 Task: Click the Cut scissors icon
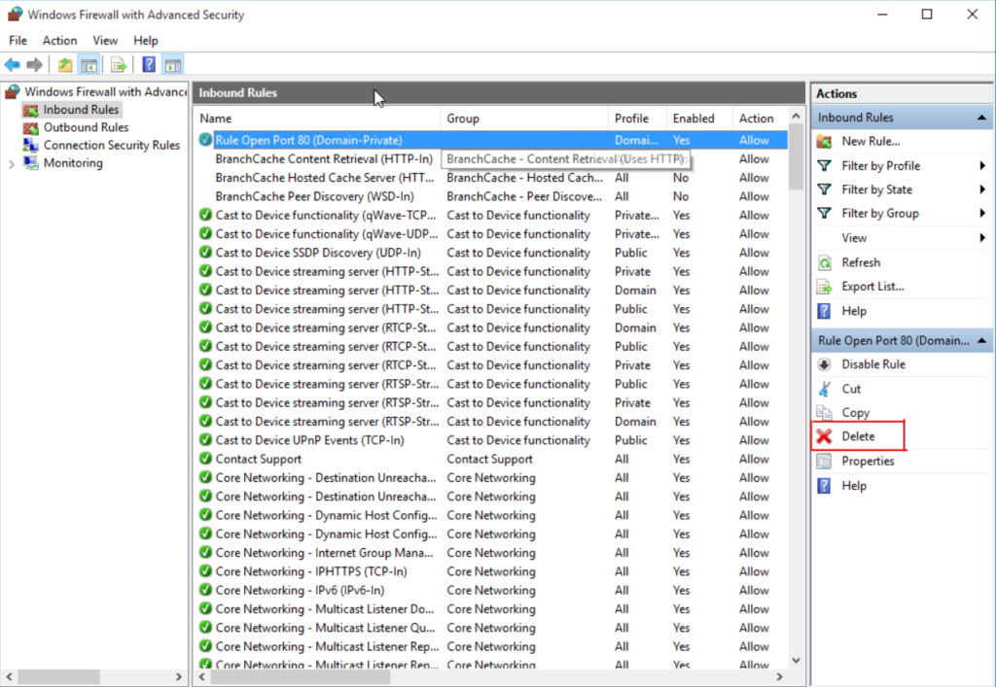pos(824,389)
